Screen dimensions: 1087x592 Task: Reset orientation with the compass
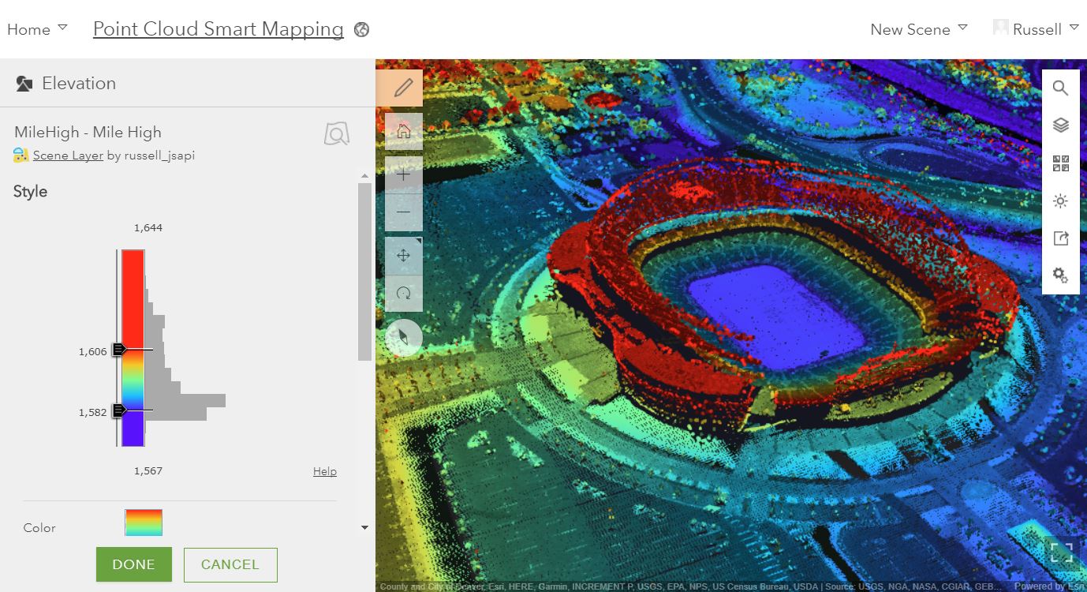click(x=404, y=338)
